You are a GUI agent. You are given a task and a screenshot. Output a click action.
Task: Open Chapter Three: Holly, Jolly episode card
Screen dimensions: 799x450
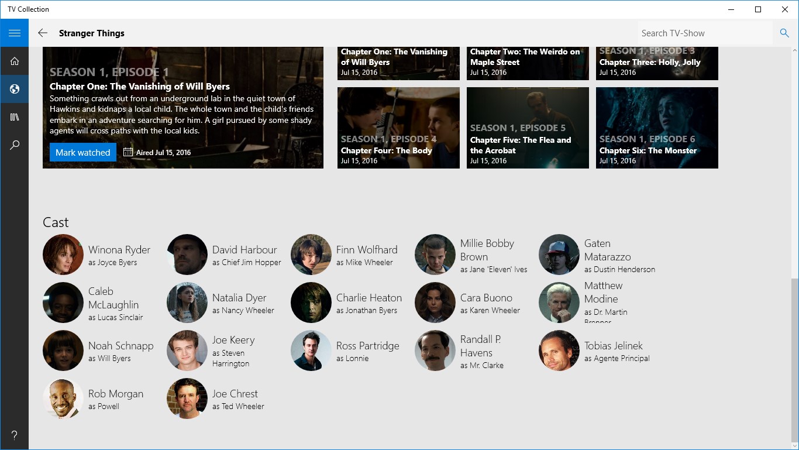tap(657, 63)
